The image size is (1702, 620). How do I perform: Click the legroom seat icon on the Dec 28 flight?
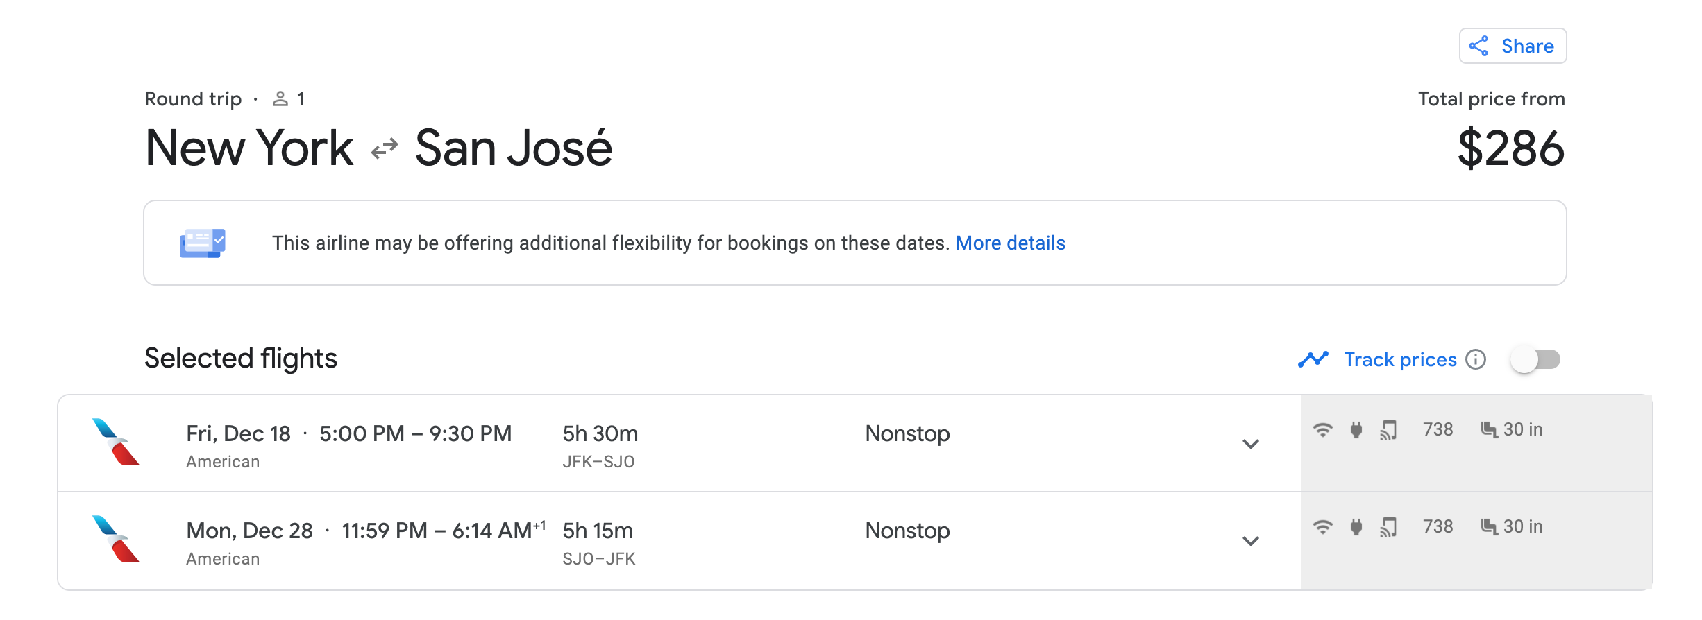1488,527
